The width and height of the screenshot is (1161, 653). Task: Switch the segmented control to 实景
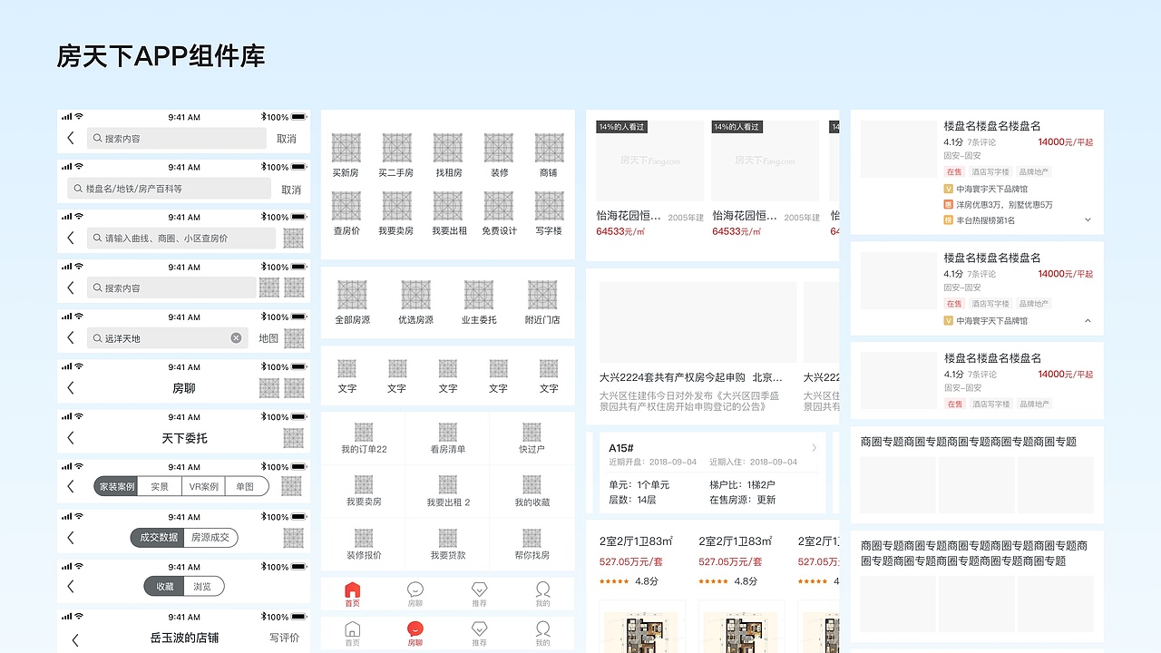[160, 485]
